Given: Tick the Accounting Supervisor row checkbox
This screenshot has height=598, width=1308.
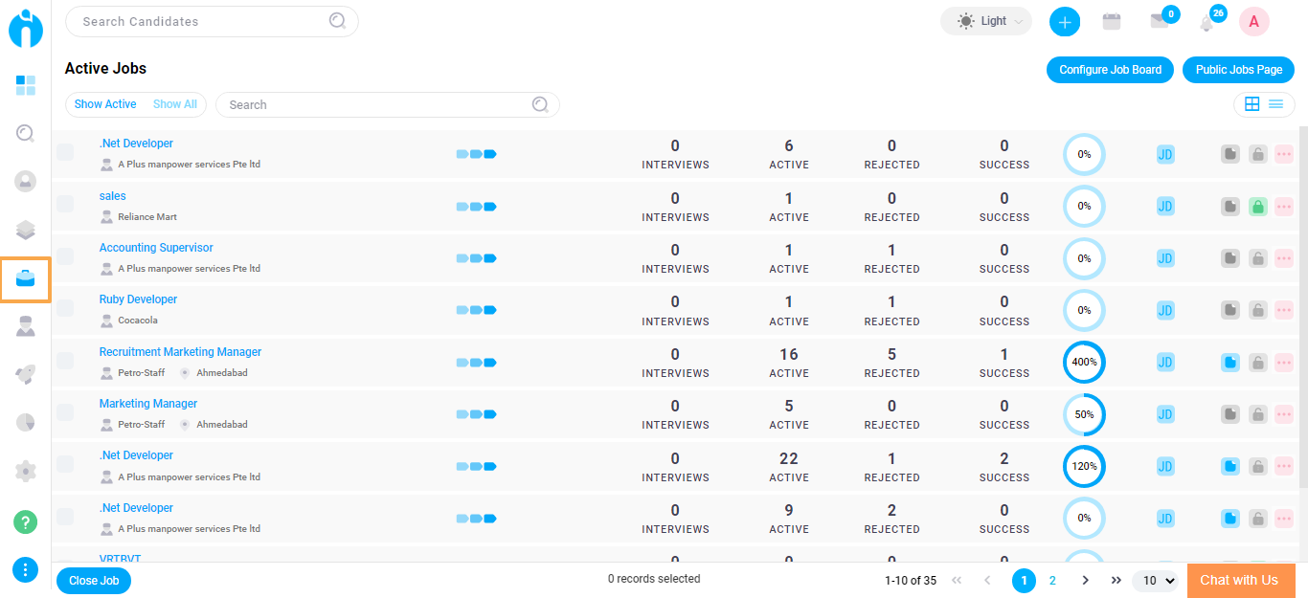Looking at the screenshot, I should pos(65,256).
